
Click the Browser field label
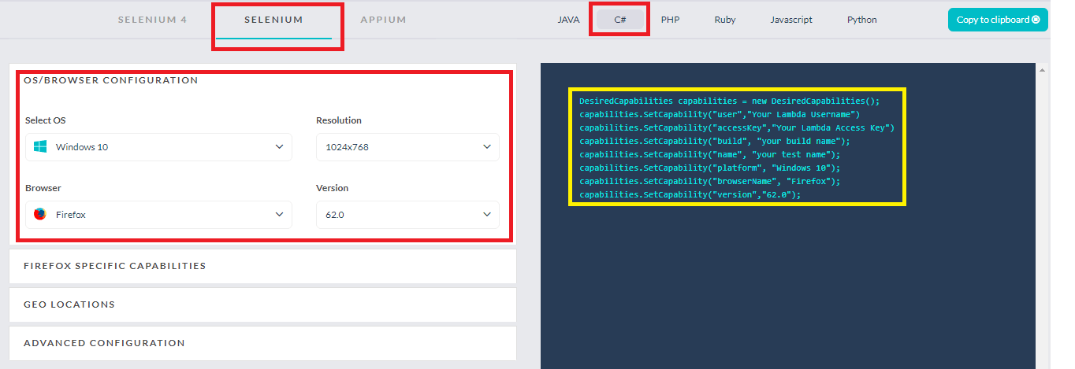pyautogui.click(x=43, y=188)
